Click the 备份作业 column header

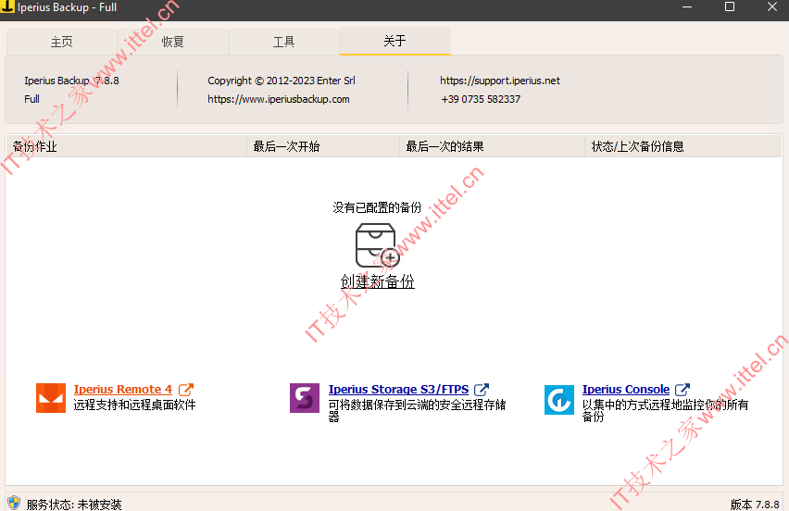(126, 146)
